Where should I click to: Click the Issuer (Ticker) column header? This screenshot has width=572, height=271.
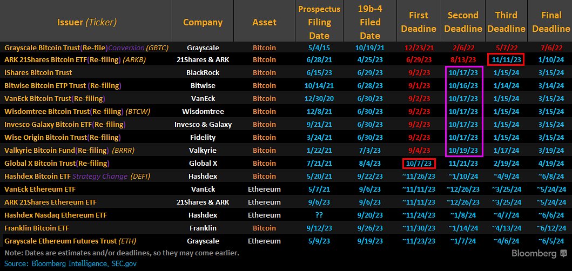point(87,23)
